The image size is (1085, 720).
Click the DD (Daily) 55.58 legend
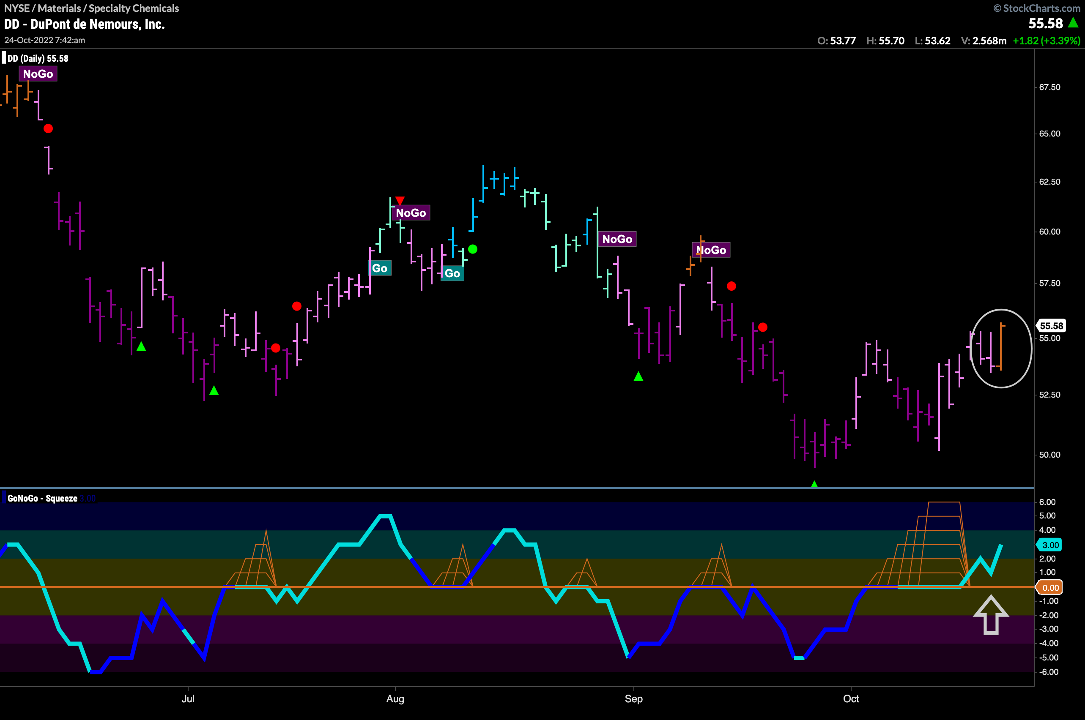38,58
